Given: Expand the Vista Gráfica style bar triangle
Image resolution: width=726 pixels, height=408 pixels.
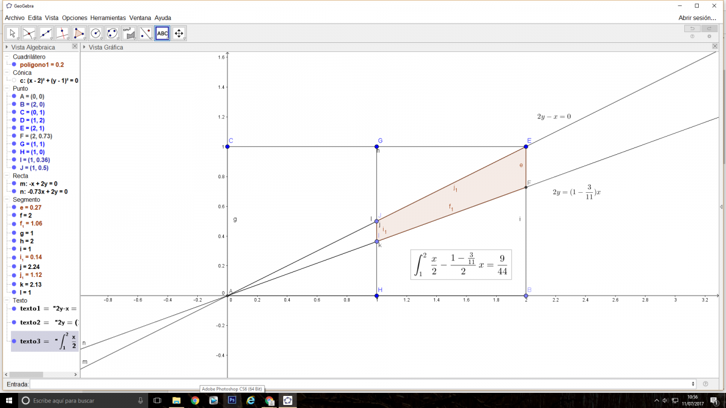Looking at the screenshot, I should tap(84, 47).
